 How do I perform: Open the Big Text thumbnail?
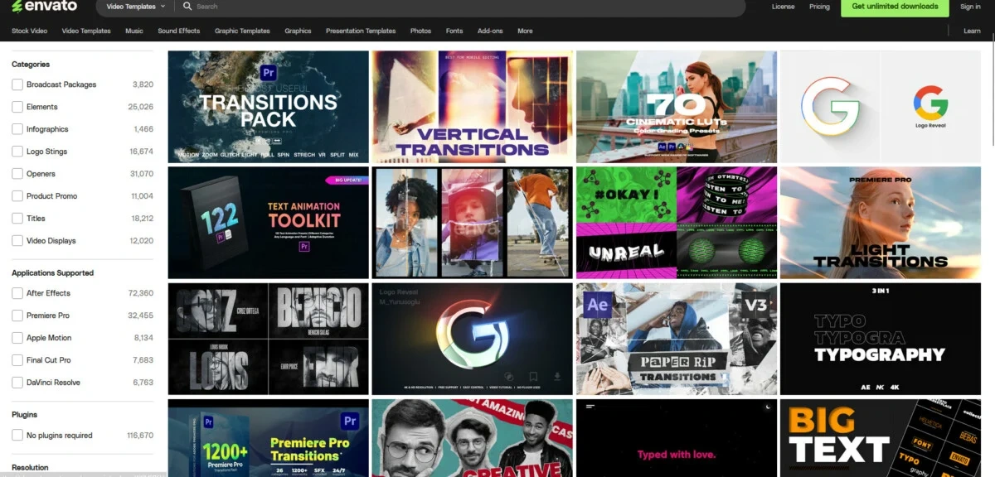point(881,437)
